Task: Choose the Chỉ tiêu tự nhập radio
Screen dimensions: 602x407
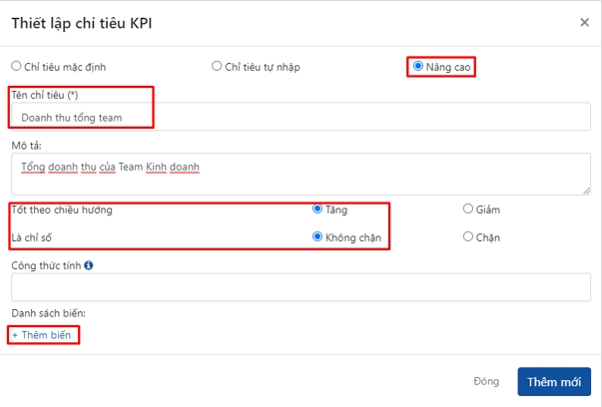Action: tap(215, 67)
